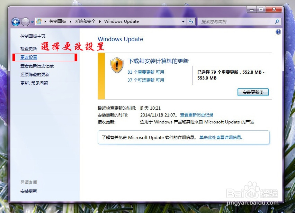Open 安装更新 under 另请参阅

(29, 191)
